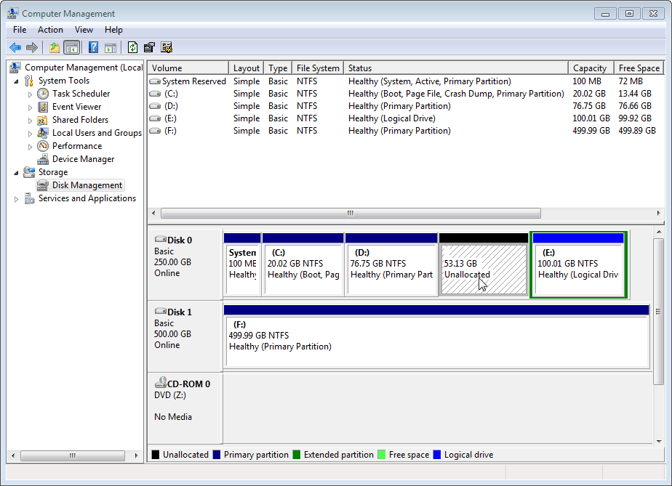Toggle the Show/Hide Action Pane icon
Screen dimensions: 672x486
111,47
